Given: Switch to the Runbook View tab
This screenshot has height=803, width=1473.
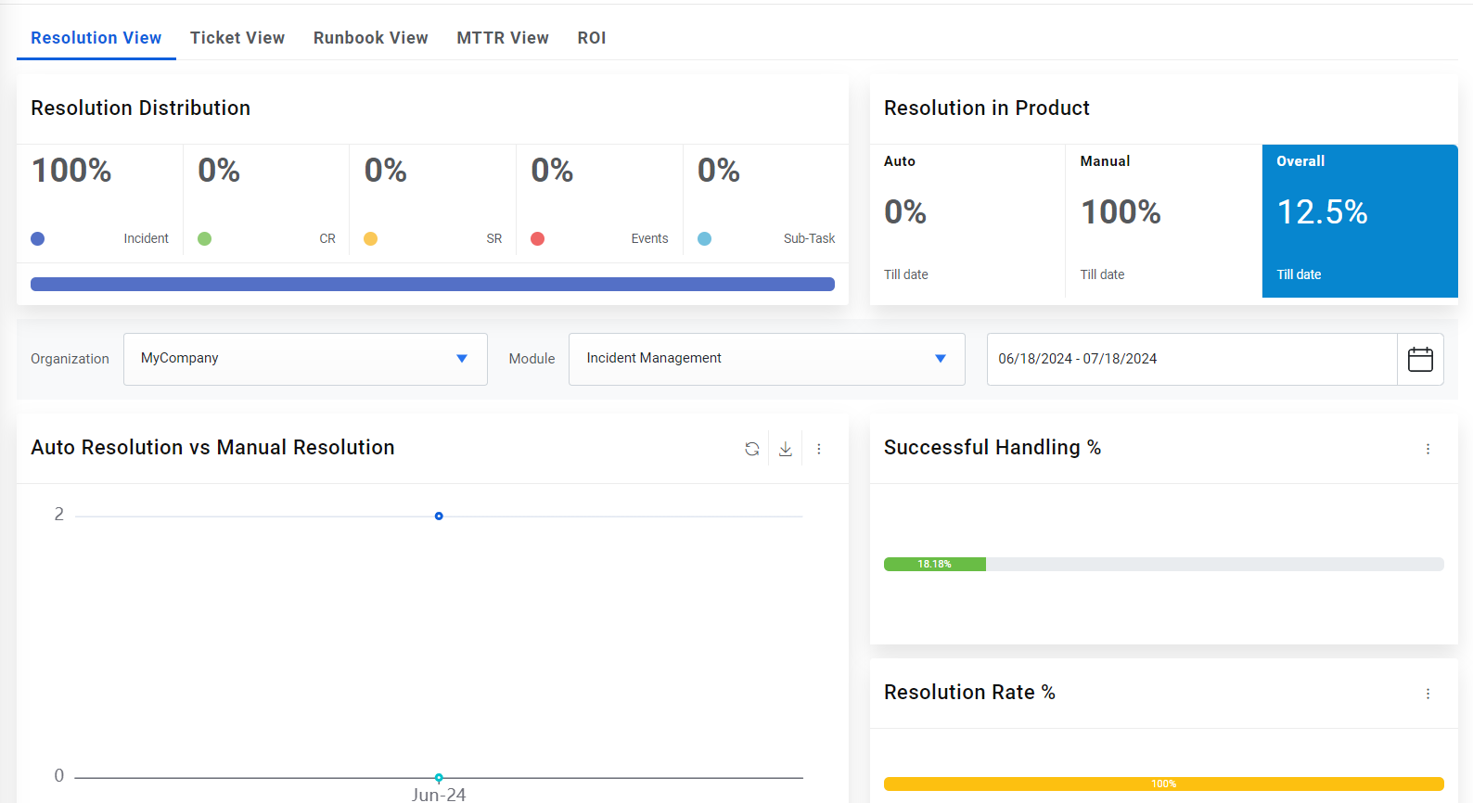Looking at the screenshot, I should pyautogui.click(x=371, y=38).
